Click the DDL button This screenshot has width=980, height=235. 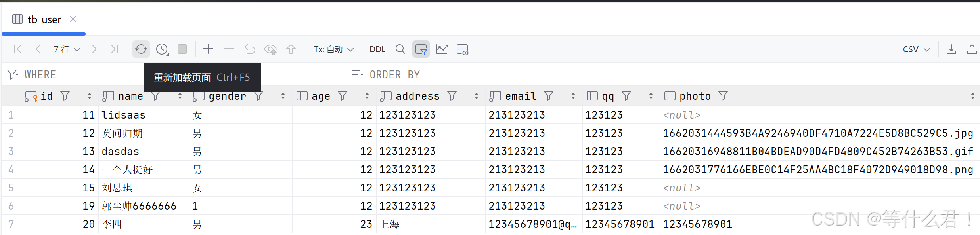click(x=377, y=49)
